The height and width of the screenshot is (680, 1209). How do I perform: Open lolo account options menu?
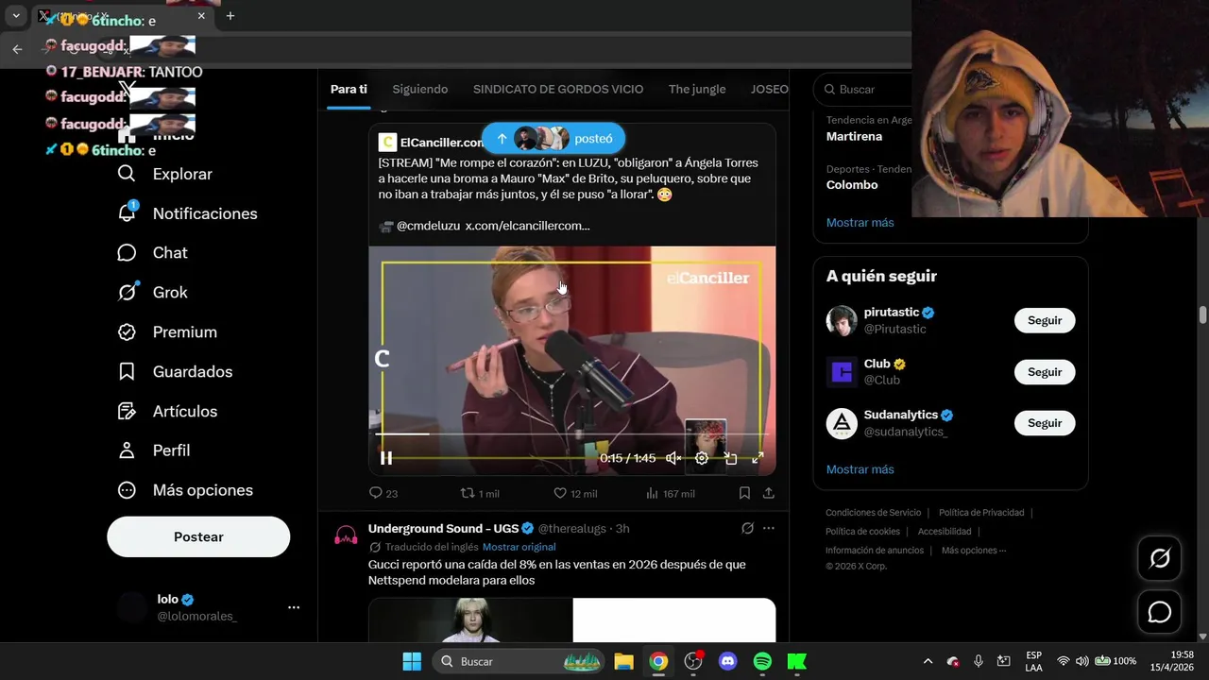coord(294,607)
